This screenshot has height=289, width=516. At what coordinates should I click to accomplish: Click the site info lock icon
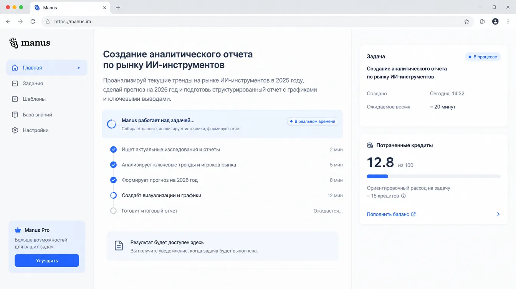tap(48, 22)
